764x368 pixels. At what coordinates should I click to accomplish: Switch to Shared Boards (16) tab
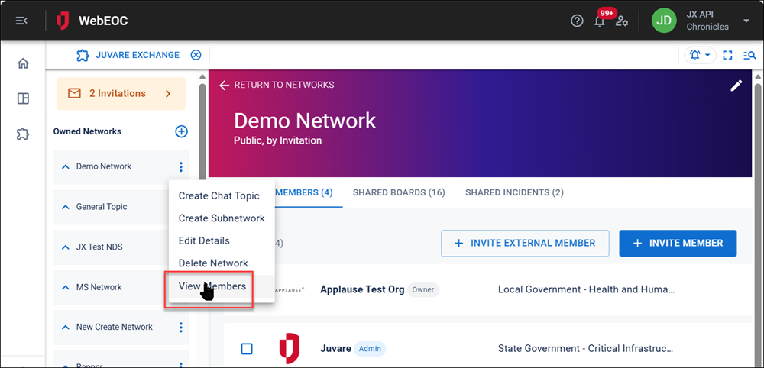coord(399,192)
